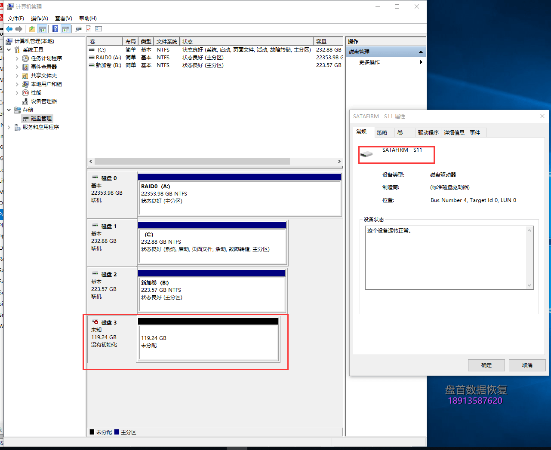Switch to the 详细信息 tab
Image resolution: width=551 pixels, height=450 pixels.
click(x=454, y=132)
